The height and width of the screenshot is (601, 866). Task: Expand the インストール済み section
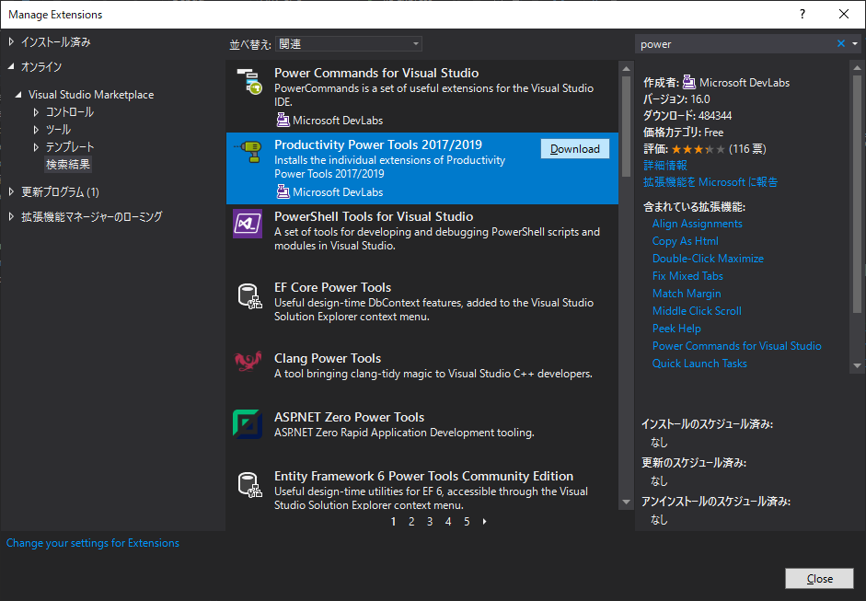13,40
